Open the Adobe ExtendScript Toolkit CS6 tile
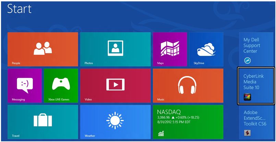The width and height of the screenshot is (276, 142). point(256,122)
